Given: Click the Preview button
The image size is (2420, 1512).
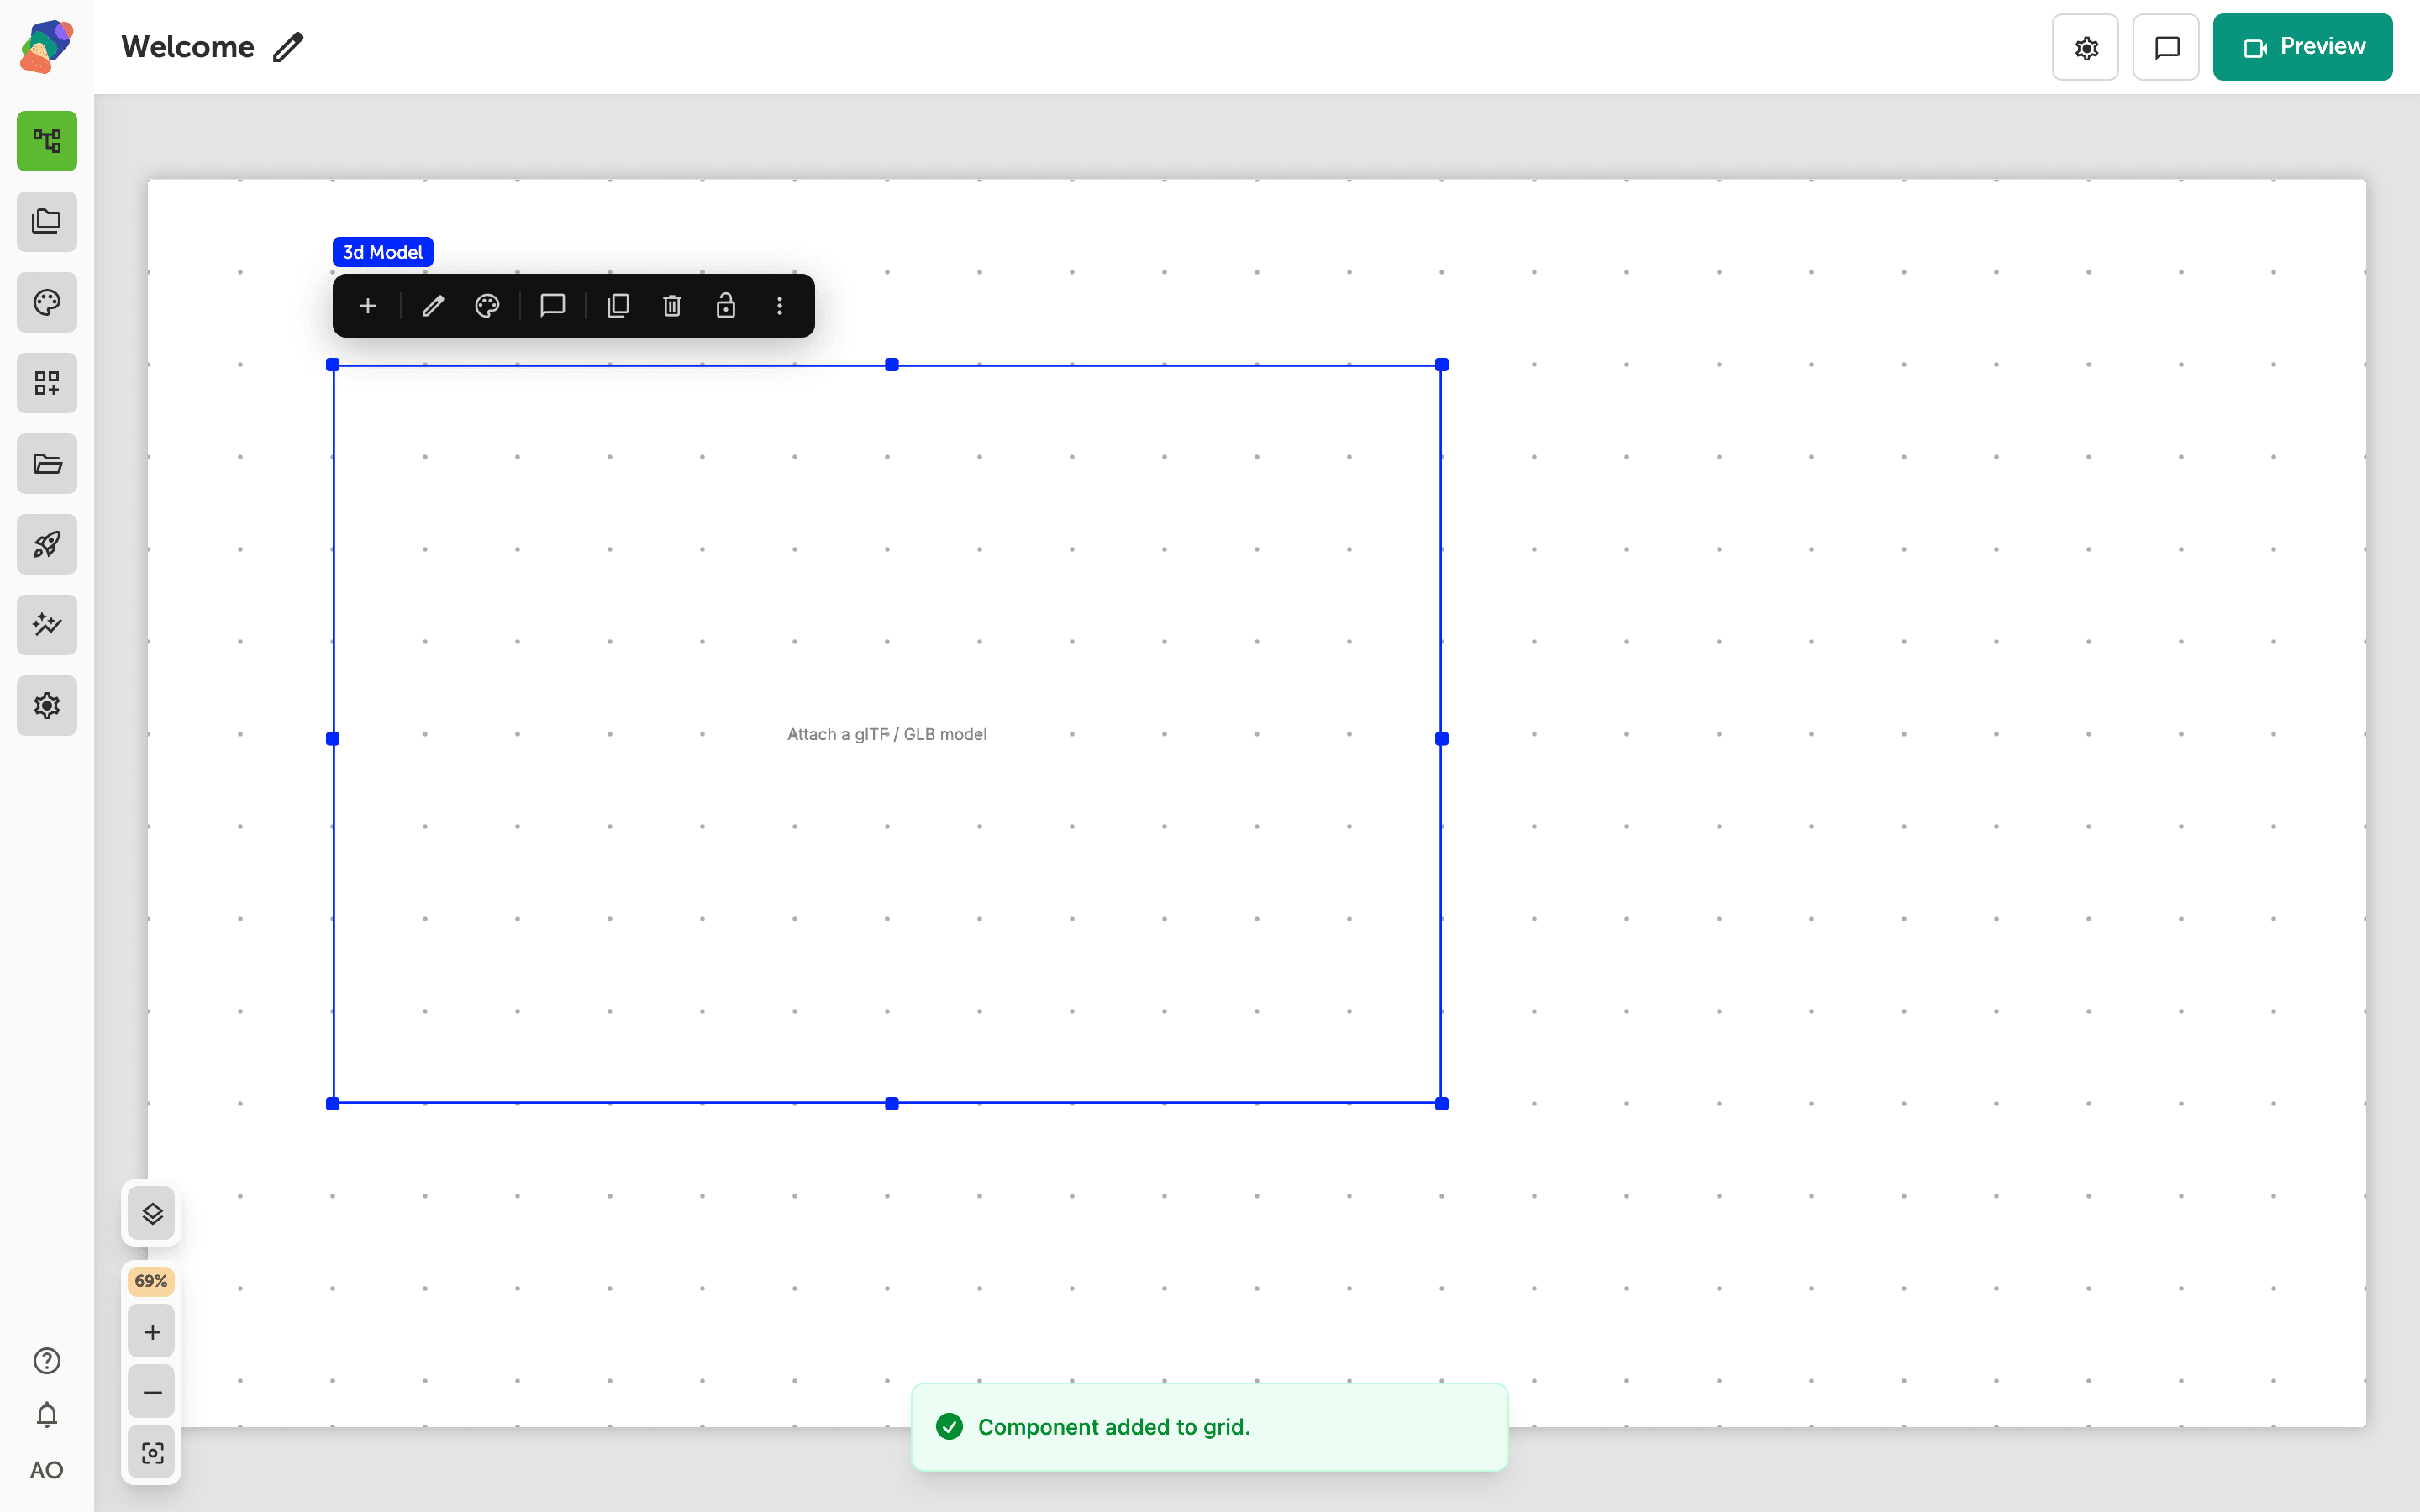Looking at the screenshot, I should coord(2302,47).
